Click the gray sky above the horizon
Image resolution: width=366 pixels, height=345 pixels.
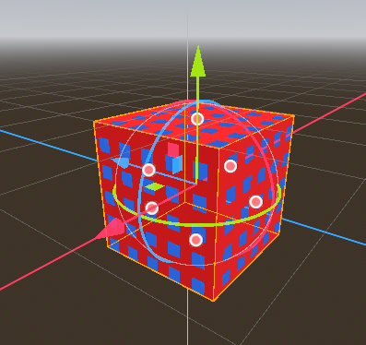coord(92,18)
